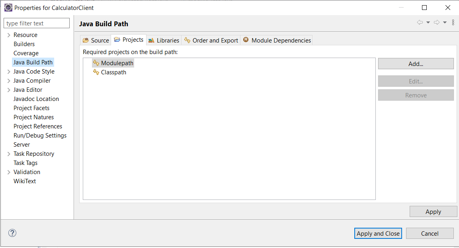459x248 pixels.
Task: Click the Apply and Close button
Action: 378,233
